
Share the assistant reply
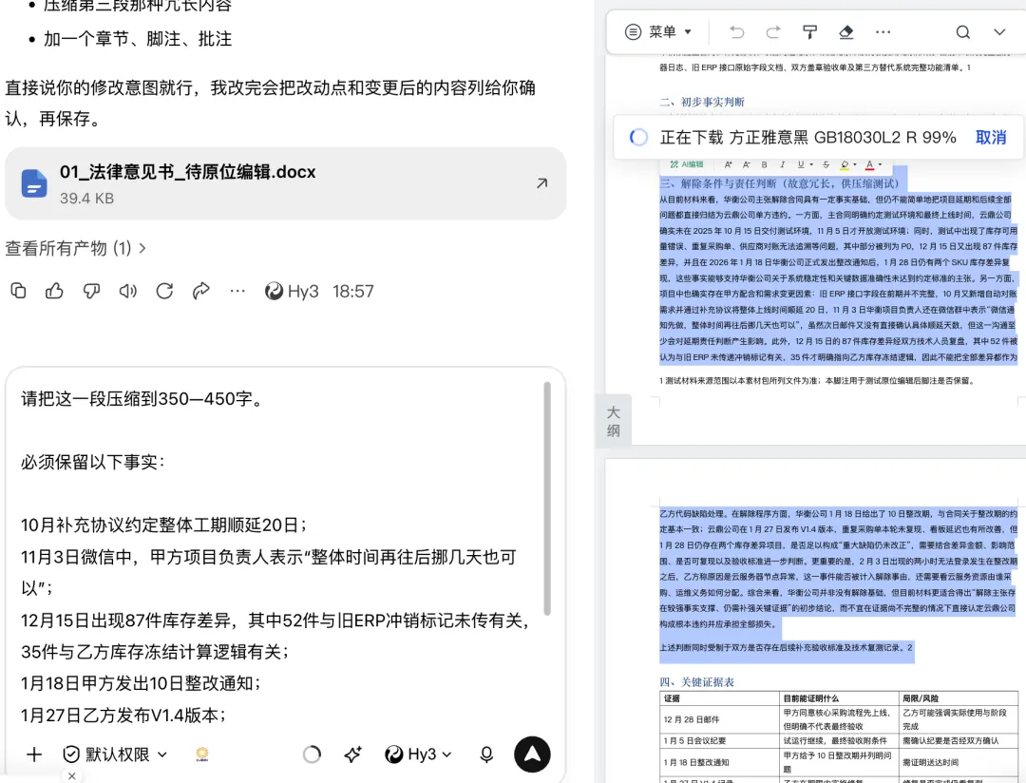coord(200,291)
